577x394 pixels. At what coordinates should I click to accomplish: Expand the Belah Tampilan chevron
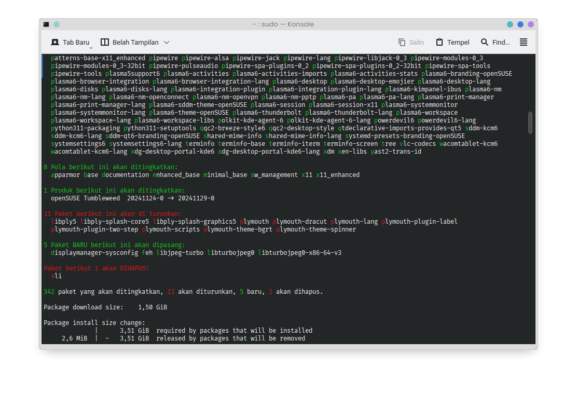[167, 42]
